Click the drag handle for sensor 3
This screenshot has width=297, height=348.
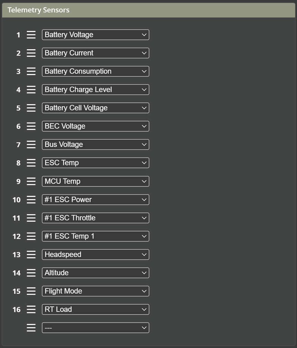31,71
